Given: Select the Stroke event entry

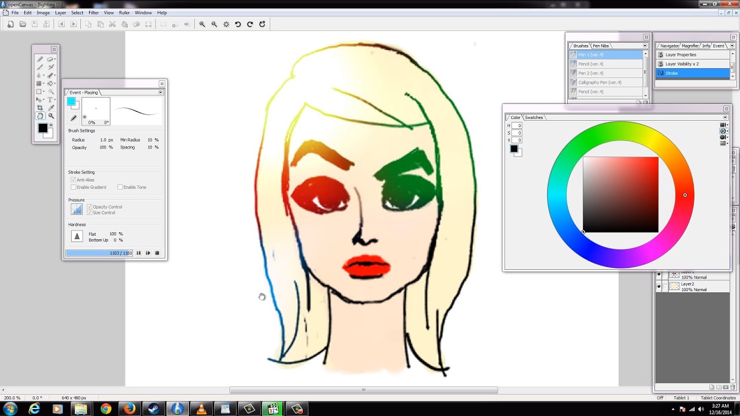Looking at the screenshot, I should pyautogui.click(x=693, y=73).
